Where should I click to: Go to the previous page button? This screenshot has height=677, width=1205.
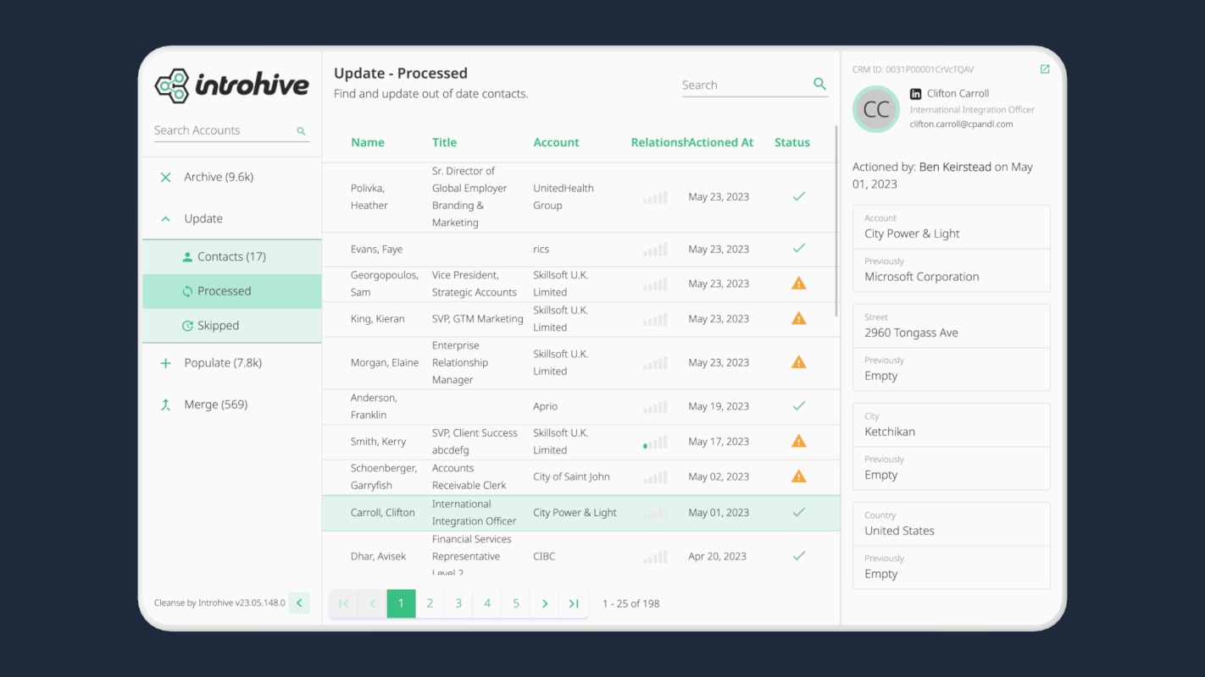(x=372, y=603)
